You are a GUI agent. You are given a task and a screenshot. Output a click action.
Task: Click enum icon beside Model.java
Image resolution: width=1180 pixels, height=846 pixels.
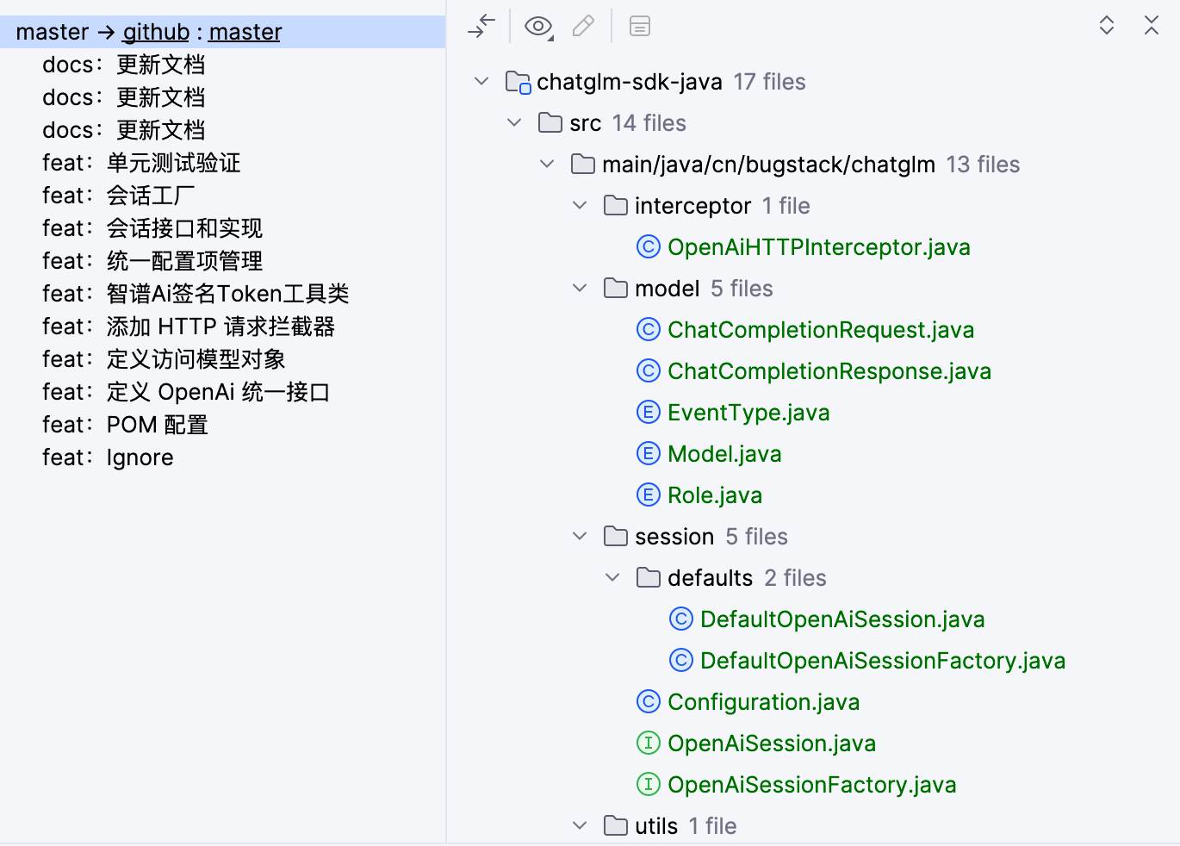649,454
